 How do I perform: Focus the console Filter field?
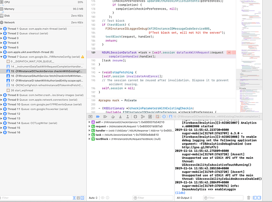(x=223, y=198)
